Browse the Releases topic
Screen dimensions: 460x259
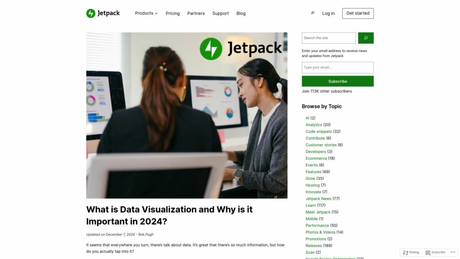(314, 246)
